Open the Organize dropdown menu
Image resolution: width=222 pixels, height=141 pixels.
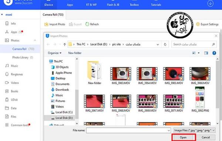pos(54,53)
